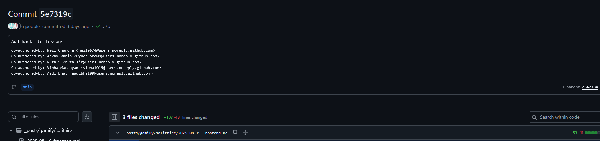The image size is (600, 141).
Task: Open the file filter options button
Action: coord(87,117)
